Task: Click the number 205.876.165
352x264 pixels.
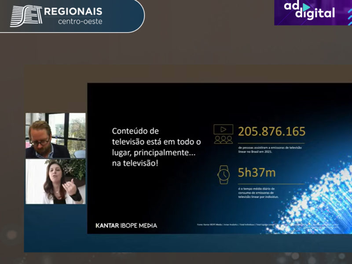Action: pos(271,131)
